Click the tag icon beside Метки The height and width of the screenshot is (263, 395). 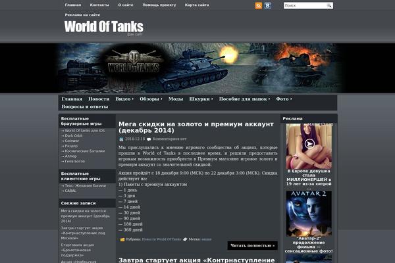(185, 239)
